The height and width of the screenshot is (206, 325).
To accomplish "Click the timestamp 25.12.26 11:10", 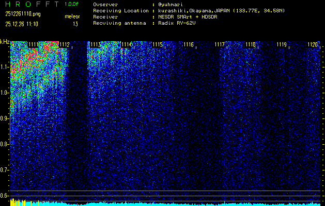I will pyautogui.click(x=22, y=24).
